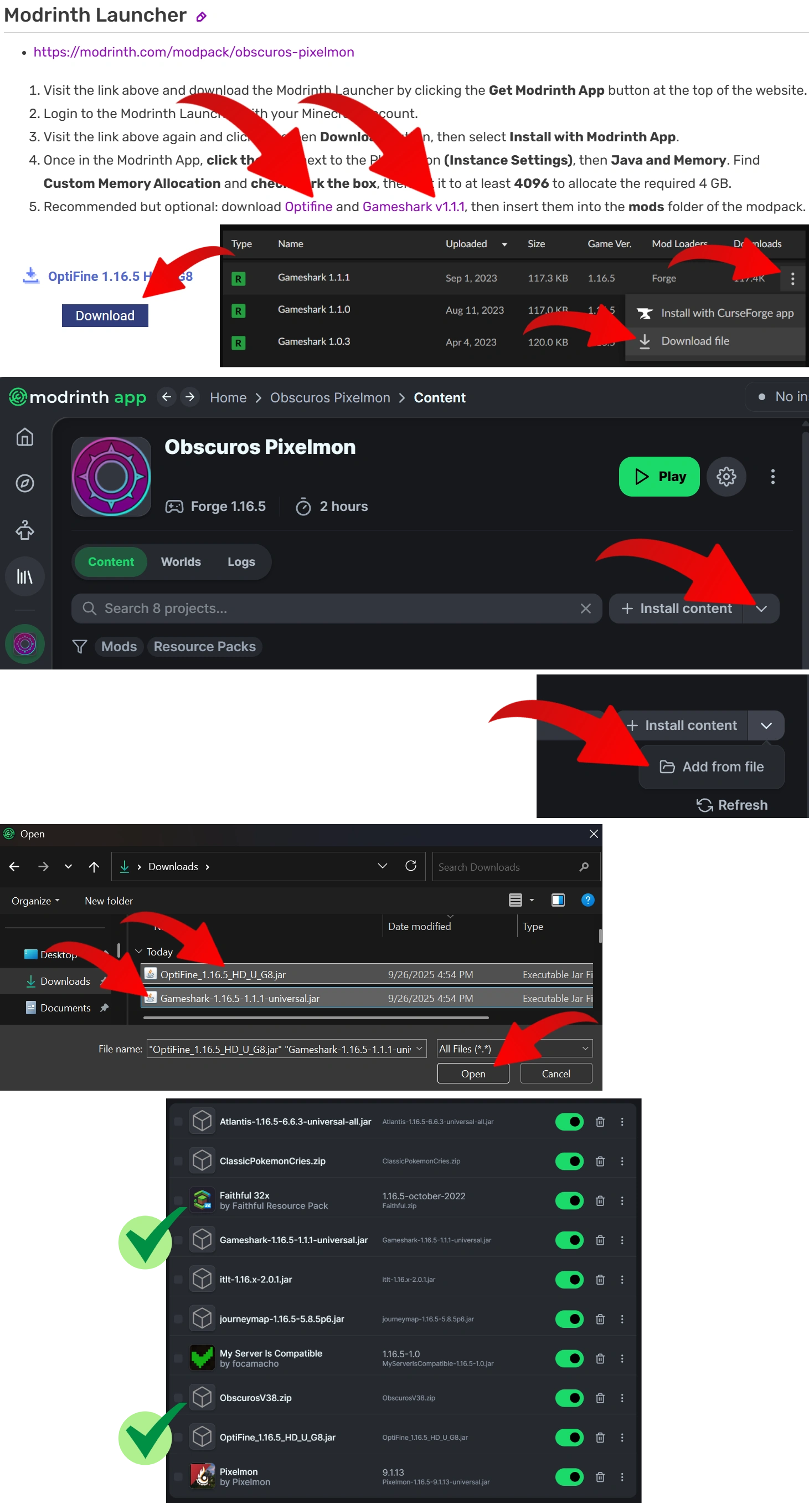Go up one folder in Open dialog
809x1503 pixels.
(x=94, y=866)
